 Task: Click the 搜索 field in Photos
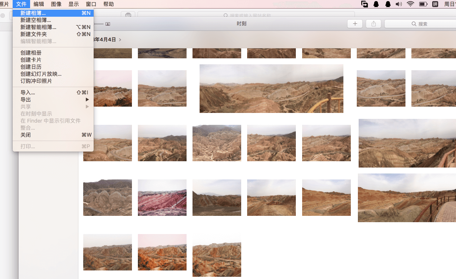420,24
